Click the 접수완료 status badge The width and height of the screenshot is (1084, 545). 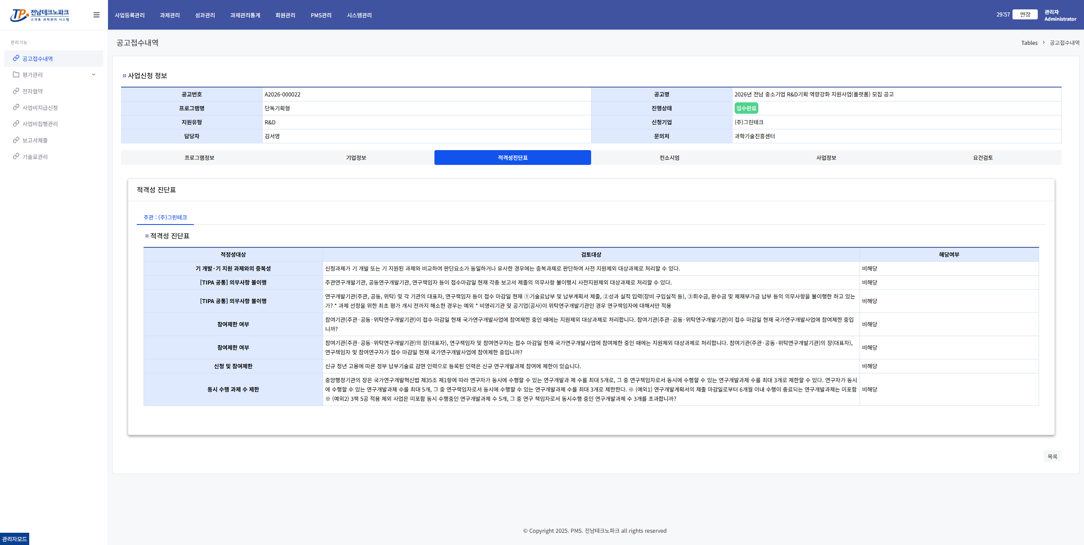[x=746, y=108]
